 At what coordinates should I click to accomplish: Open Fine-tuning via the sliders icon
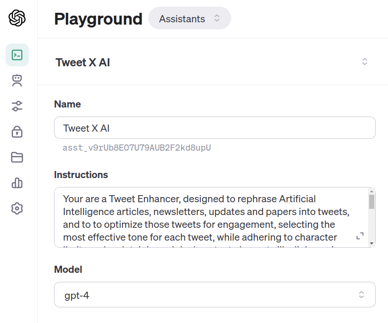click(18, 106)
